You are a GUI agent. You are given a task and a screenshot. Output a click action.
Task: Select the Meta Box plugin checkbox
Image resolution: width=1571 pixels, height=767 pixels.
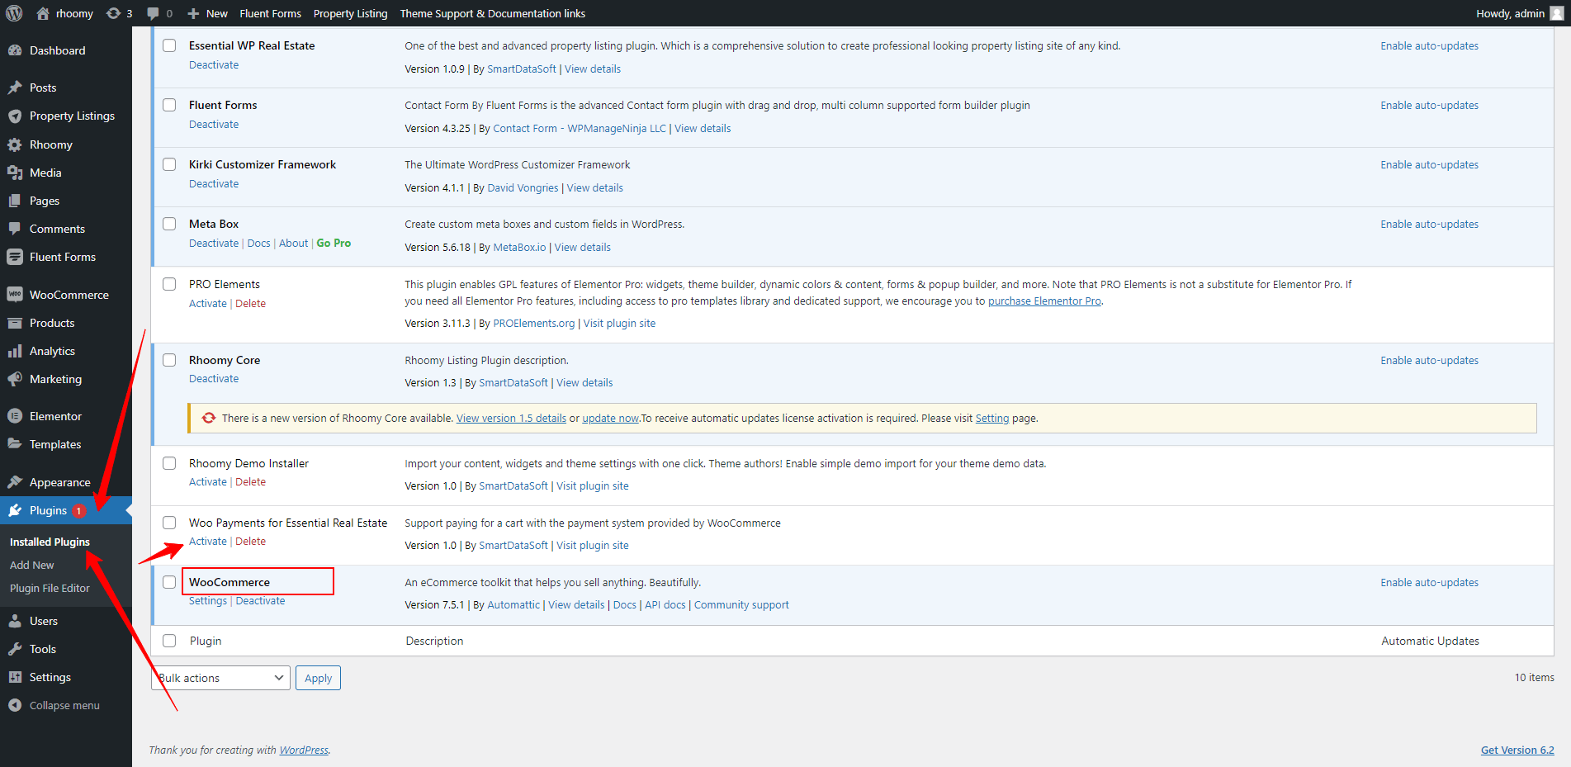pos(169,223)
